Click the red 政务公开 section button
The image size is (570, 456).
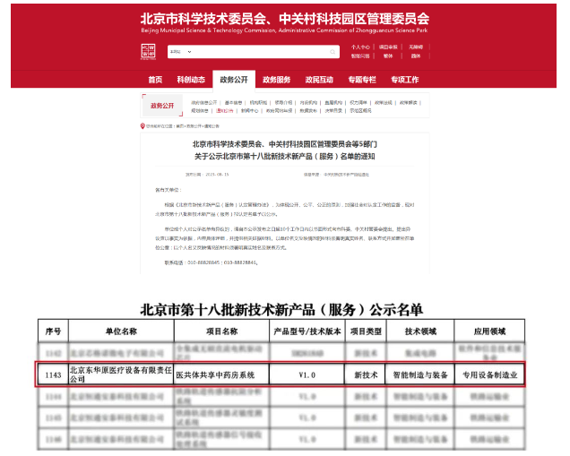pos(162,106)
